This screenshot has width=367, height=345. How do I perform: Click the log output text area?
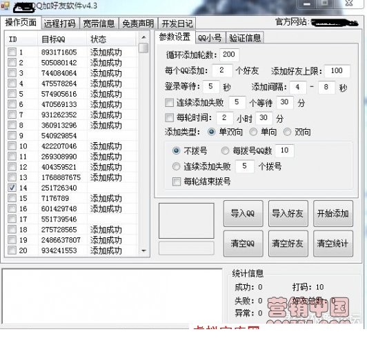(x=112, y=296)
